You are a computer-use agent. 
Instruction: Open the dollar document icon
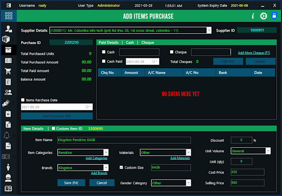(8, 125)
